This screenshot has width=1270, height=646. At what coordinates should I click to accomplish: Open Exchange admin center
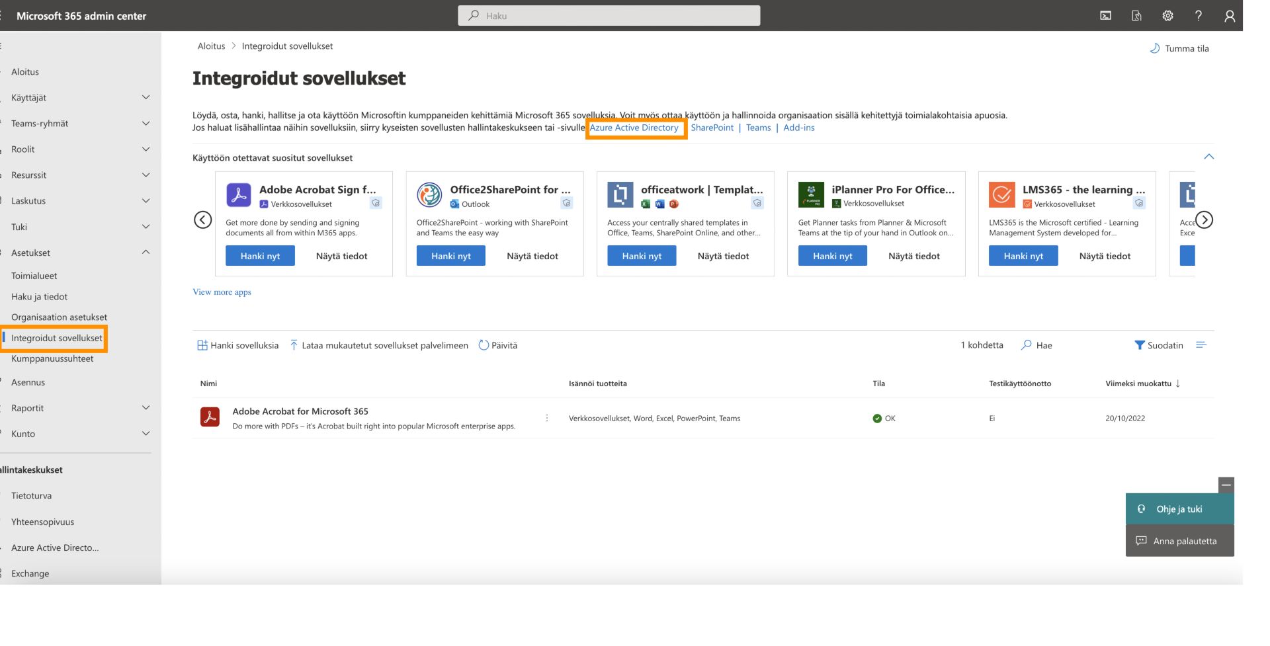[x=30, y=574]
